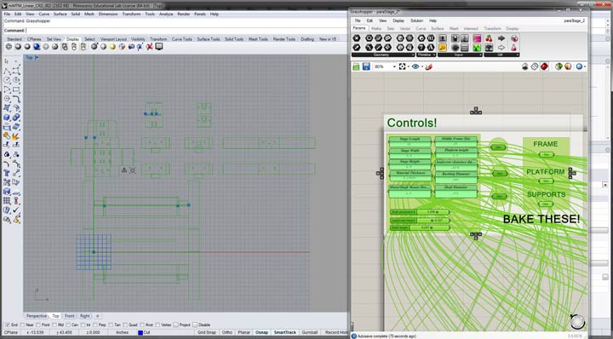Enable the Mid osnap checkbox
Screen dimensions: 613x339
coord(54,325)
